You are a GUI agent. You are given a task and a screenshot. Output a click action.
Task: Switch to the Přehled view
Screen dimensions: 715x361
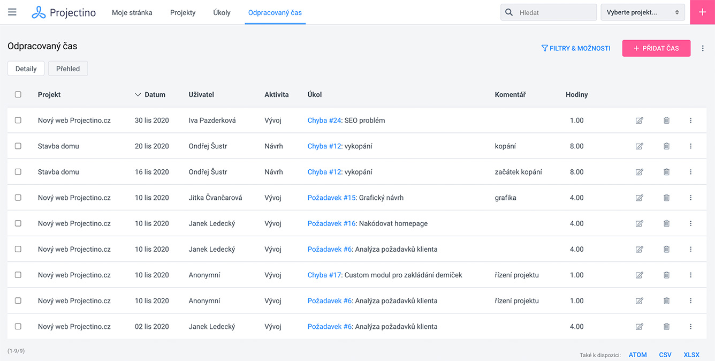tap(68, 69)
